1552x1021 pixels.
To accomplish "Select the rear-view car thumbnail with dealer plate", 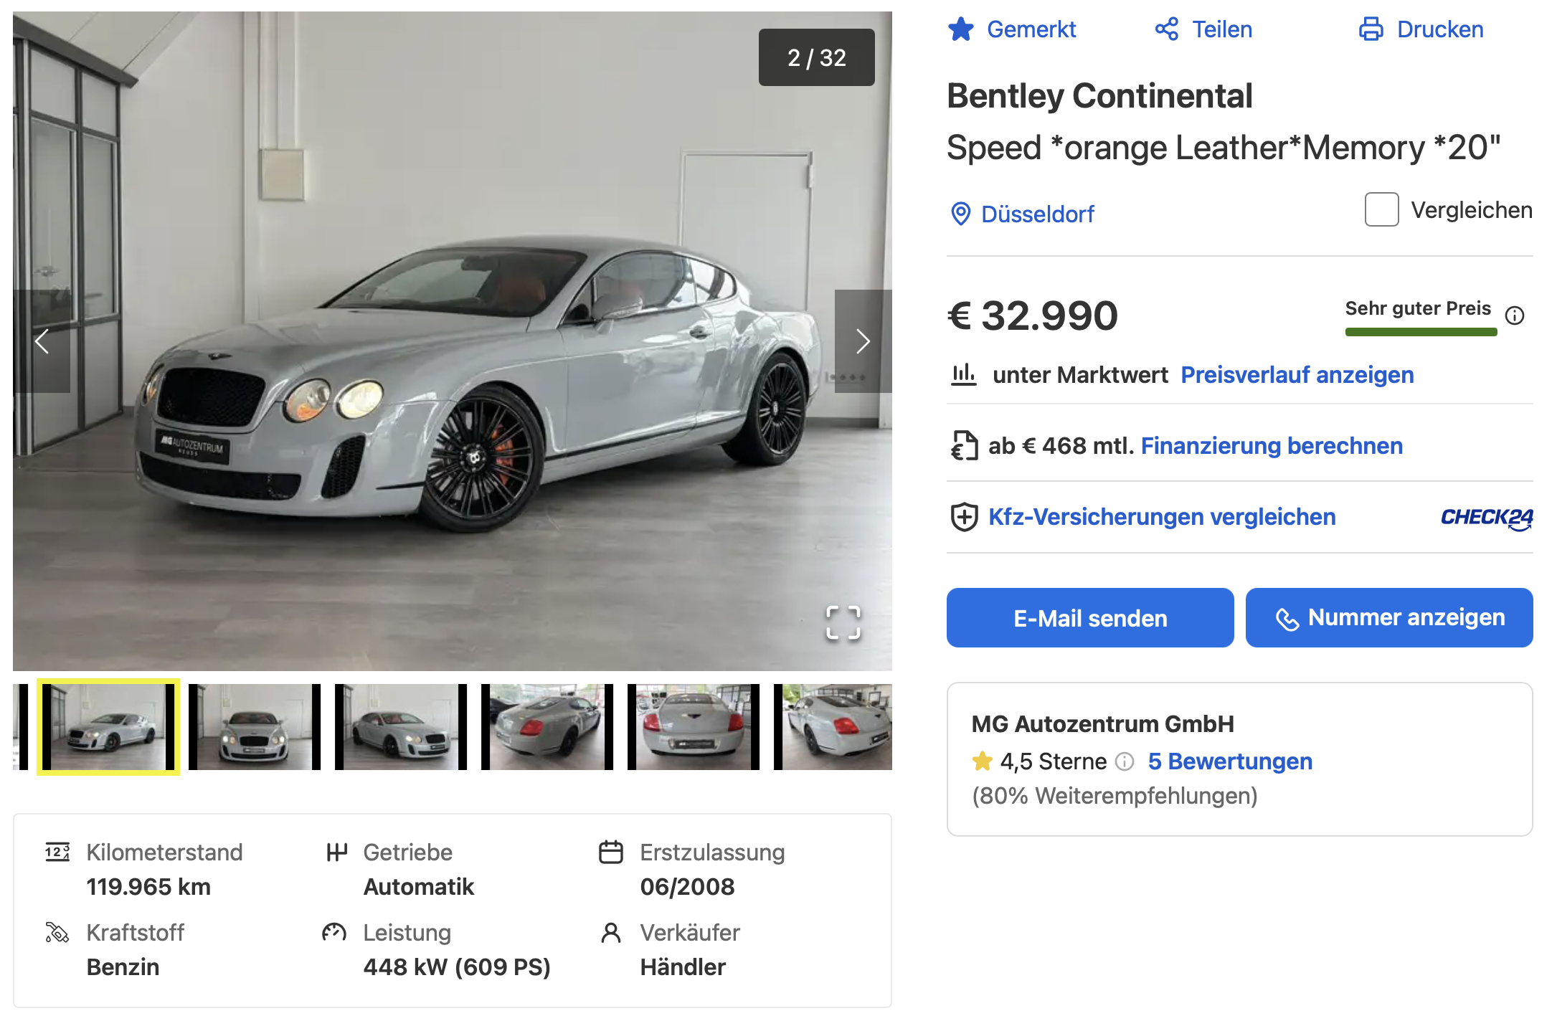I will click(x=694, y=727).
